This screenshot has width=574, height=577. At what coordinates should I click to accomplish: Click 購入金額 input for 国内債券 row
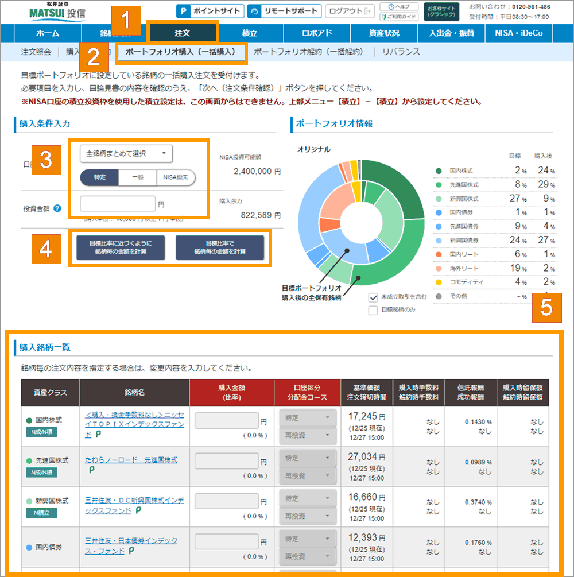point(227,541)
